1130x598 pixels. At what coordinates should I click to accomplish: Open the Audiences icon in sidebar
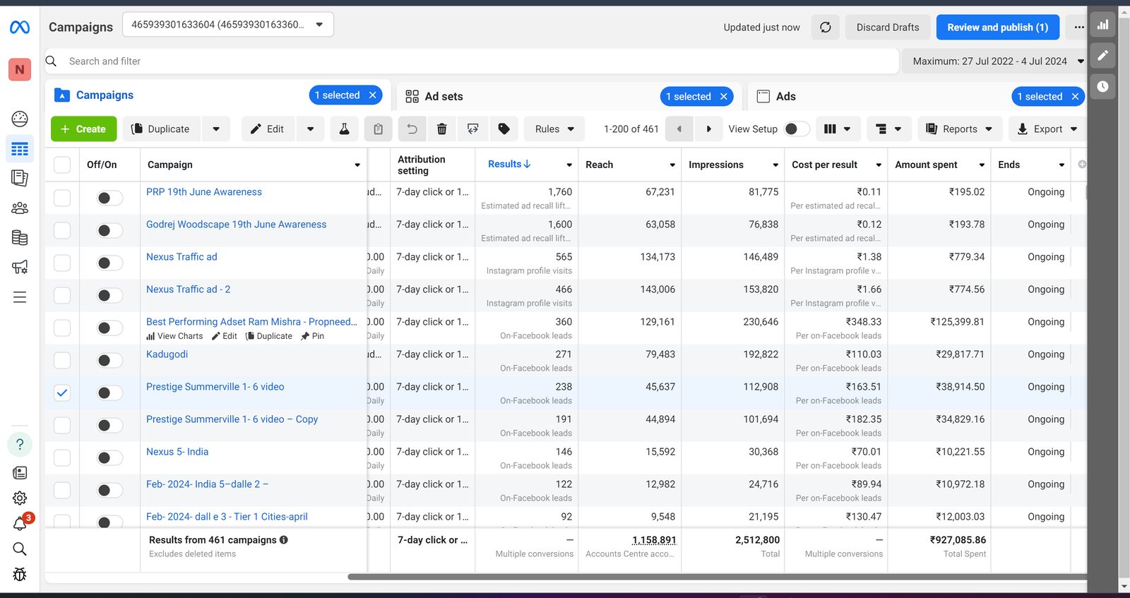20,208
